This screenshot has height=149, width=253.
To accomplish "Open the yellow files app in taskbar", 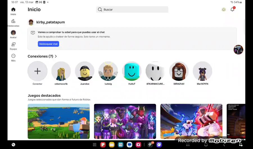I will (112, 145).
